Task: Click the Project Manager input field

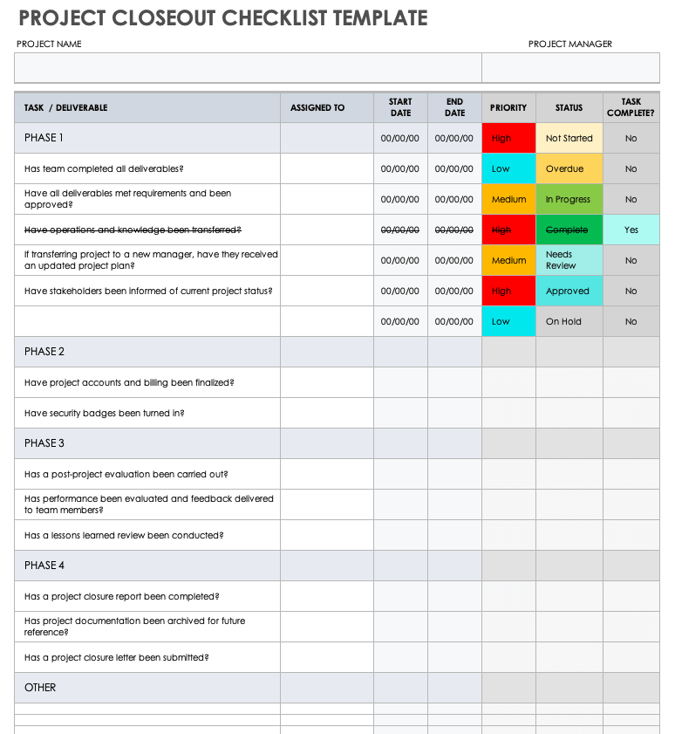Action: point(570,67)
